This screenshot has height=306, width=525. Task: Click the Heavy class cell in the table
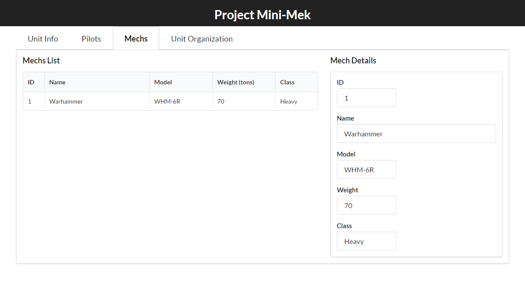[297, 101]
